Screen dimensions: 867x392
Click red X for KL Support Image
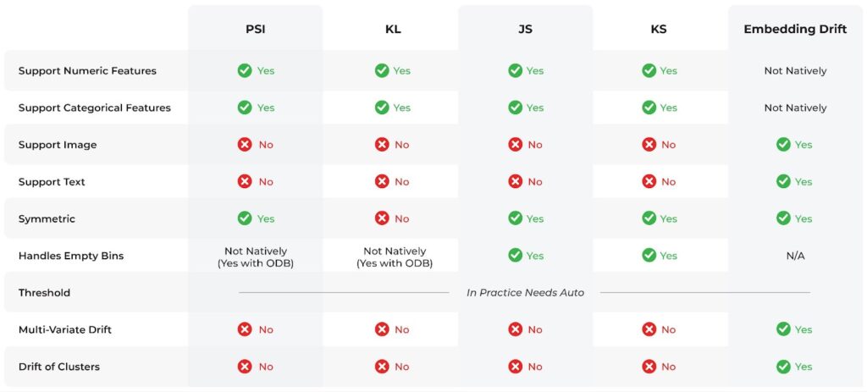pos(382,145)
